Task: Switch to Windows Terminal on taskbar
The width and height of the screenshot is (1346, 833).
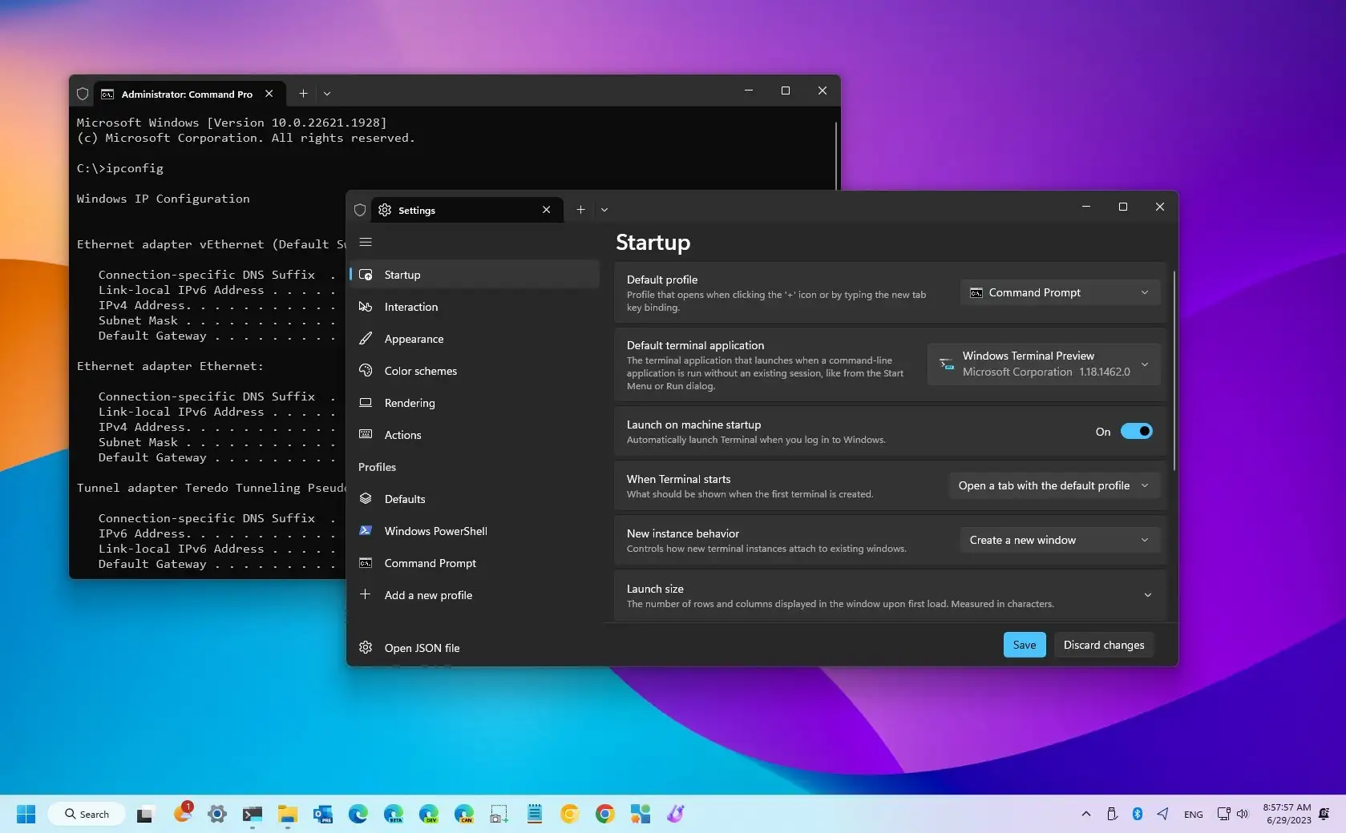Action: (253, 814)
